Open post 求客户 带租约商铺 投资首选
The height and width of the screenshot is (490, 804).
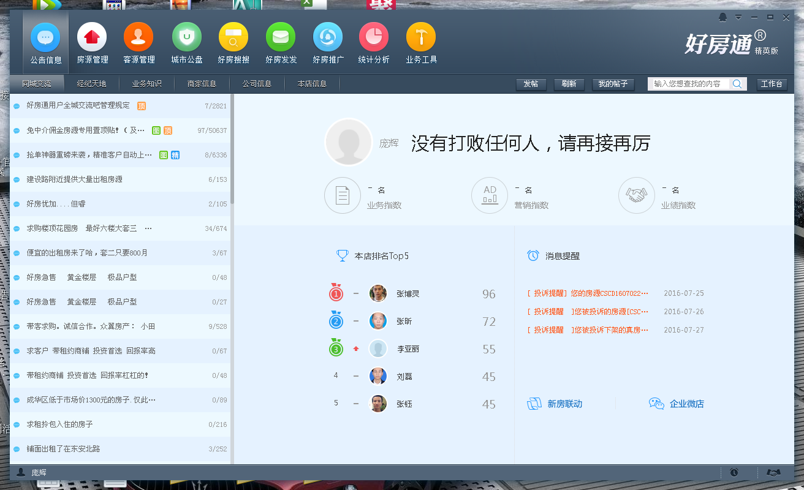click(120, 351)
